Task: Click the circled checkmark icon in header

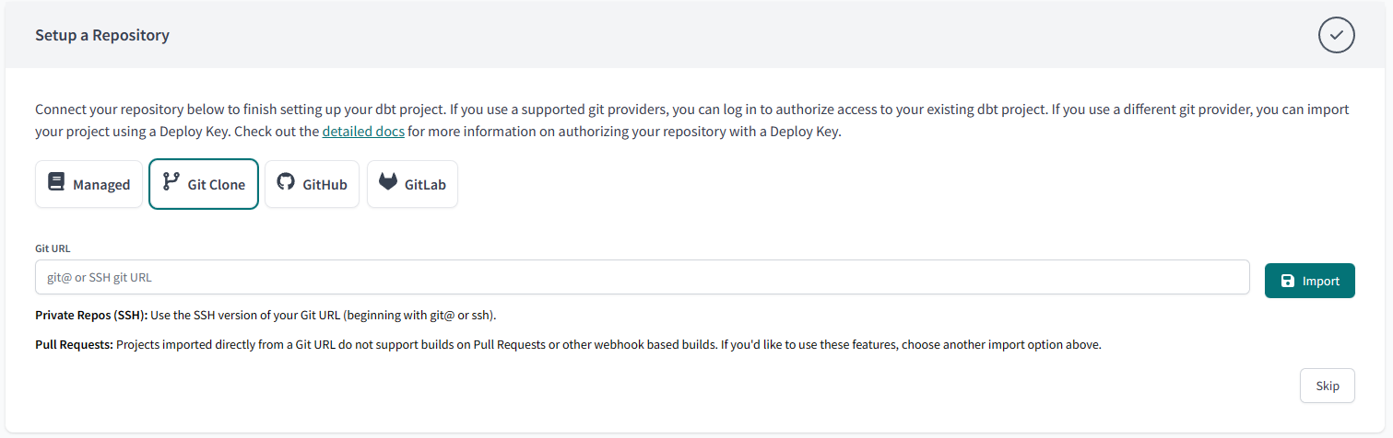Action: tap(1336, 36)
